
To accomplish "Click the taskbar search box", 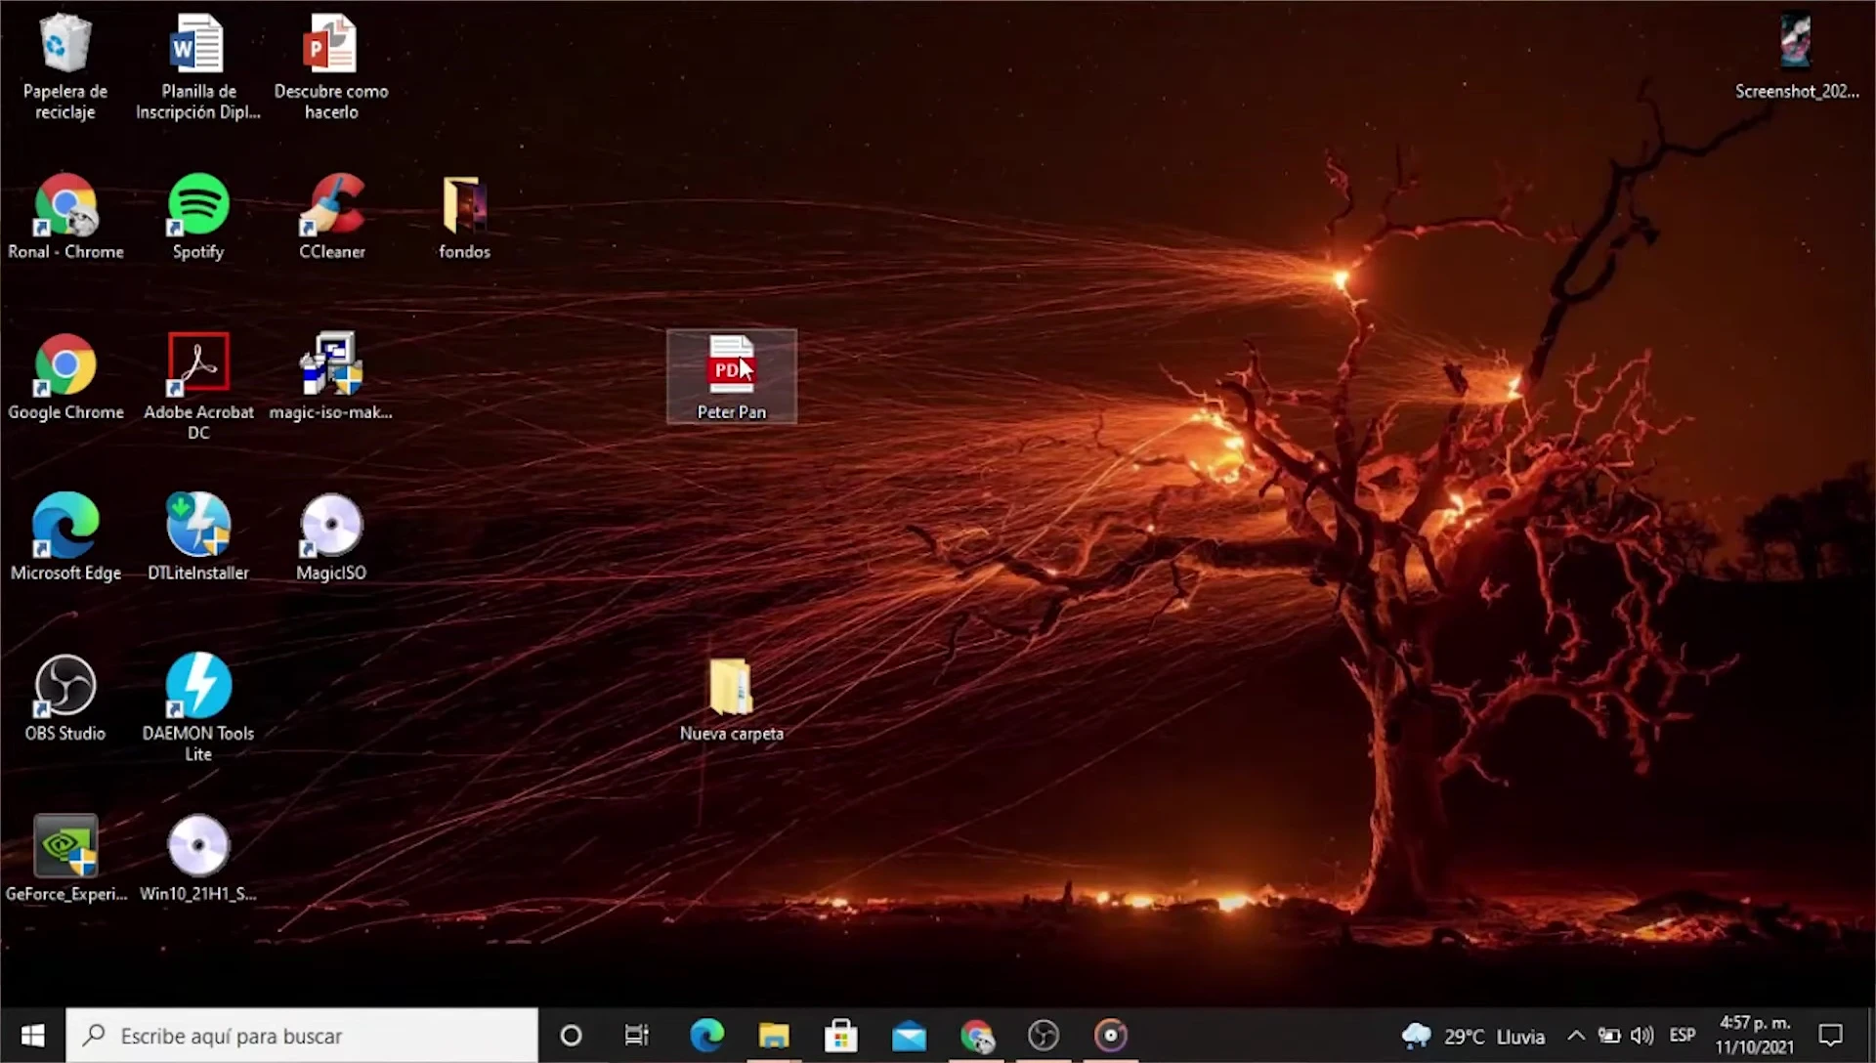I will (x=302, y=1036).
